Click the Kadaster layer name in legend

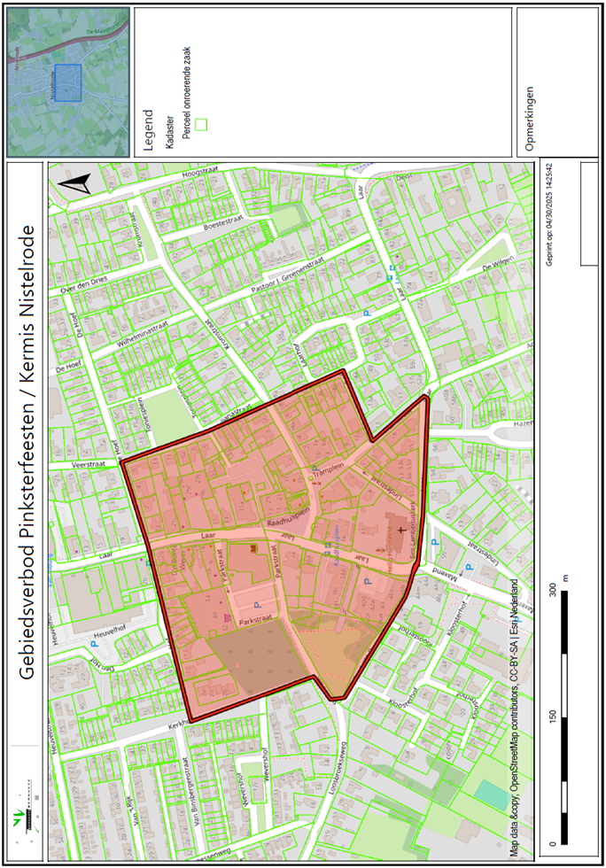coord(167,129)
